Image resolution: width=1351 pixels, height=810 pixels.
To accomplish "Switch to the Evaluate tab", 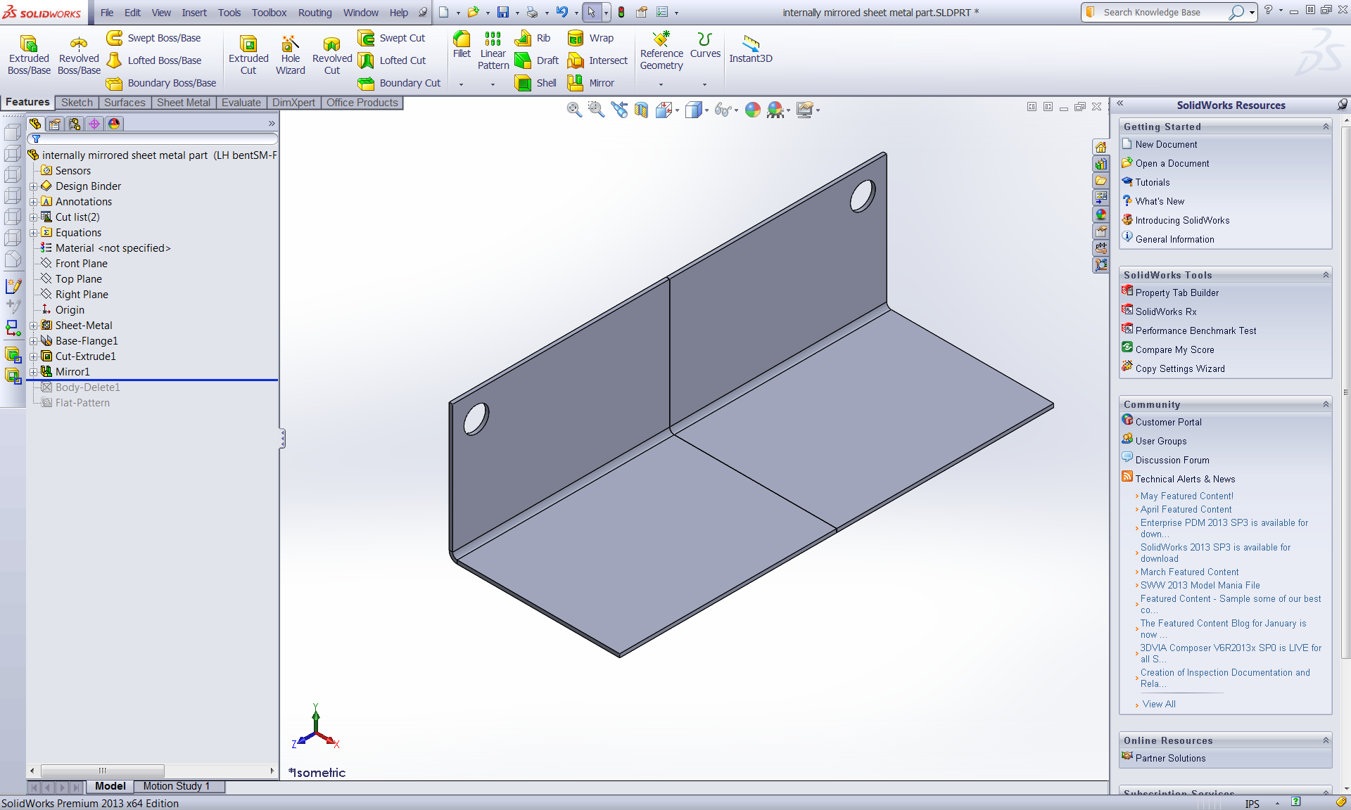I will [x=241, y=103].
